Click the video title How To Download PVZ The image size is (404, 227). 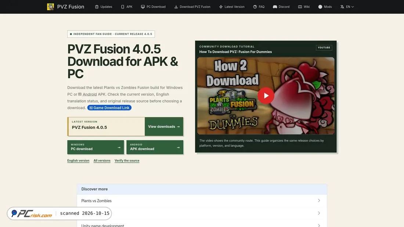point(235,52)
